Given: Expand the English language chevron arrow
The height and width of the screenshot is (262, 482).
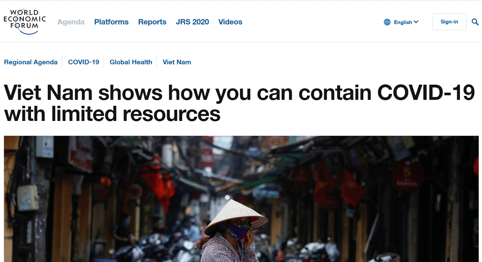Looking at the screenshot, I should click(416, 22).
